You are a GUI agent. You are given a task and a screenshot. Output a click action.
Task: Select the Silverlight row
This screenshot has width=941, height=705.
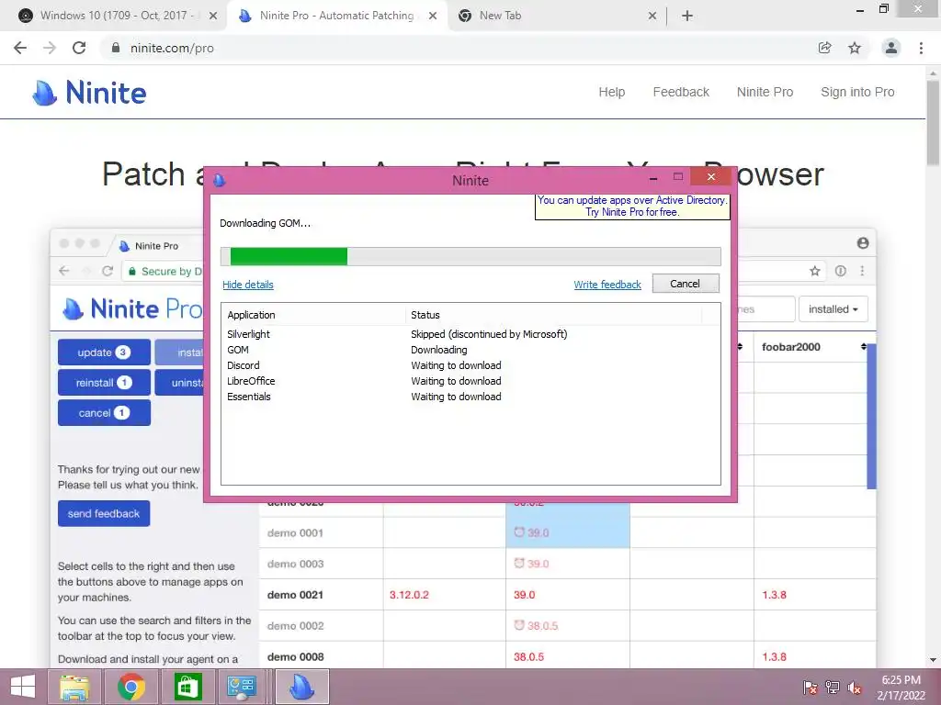click(x=470, y=334)
